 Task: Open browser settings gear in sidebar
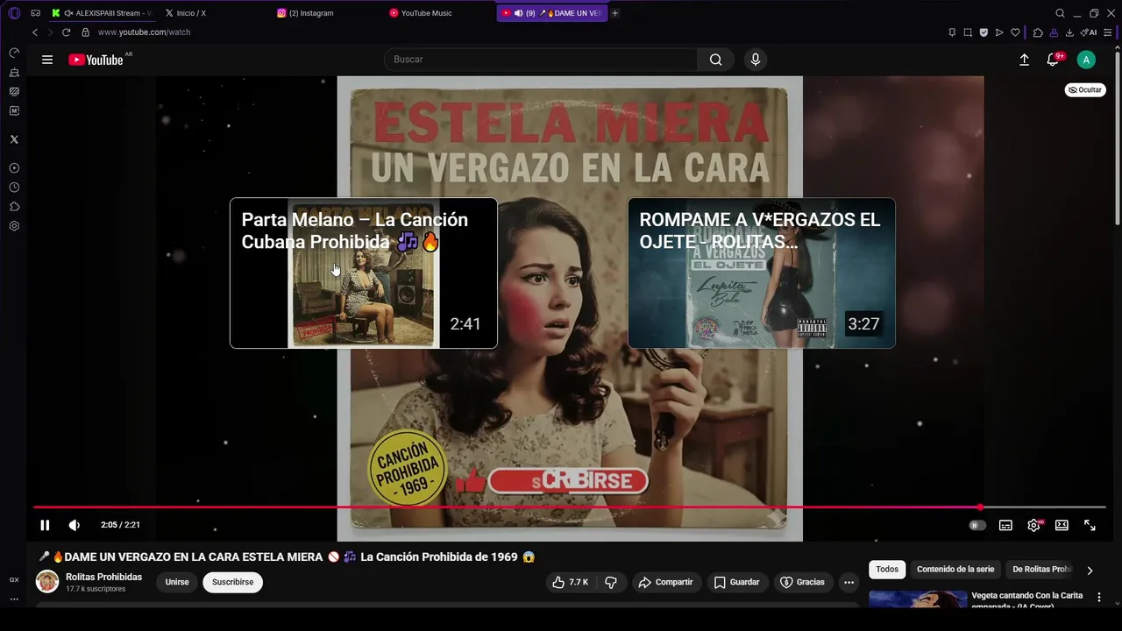click(x=14, y=226)
